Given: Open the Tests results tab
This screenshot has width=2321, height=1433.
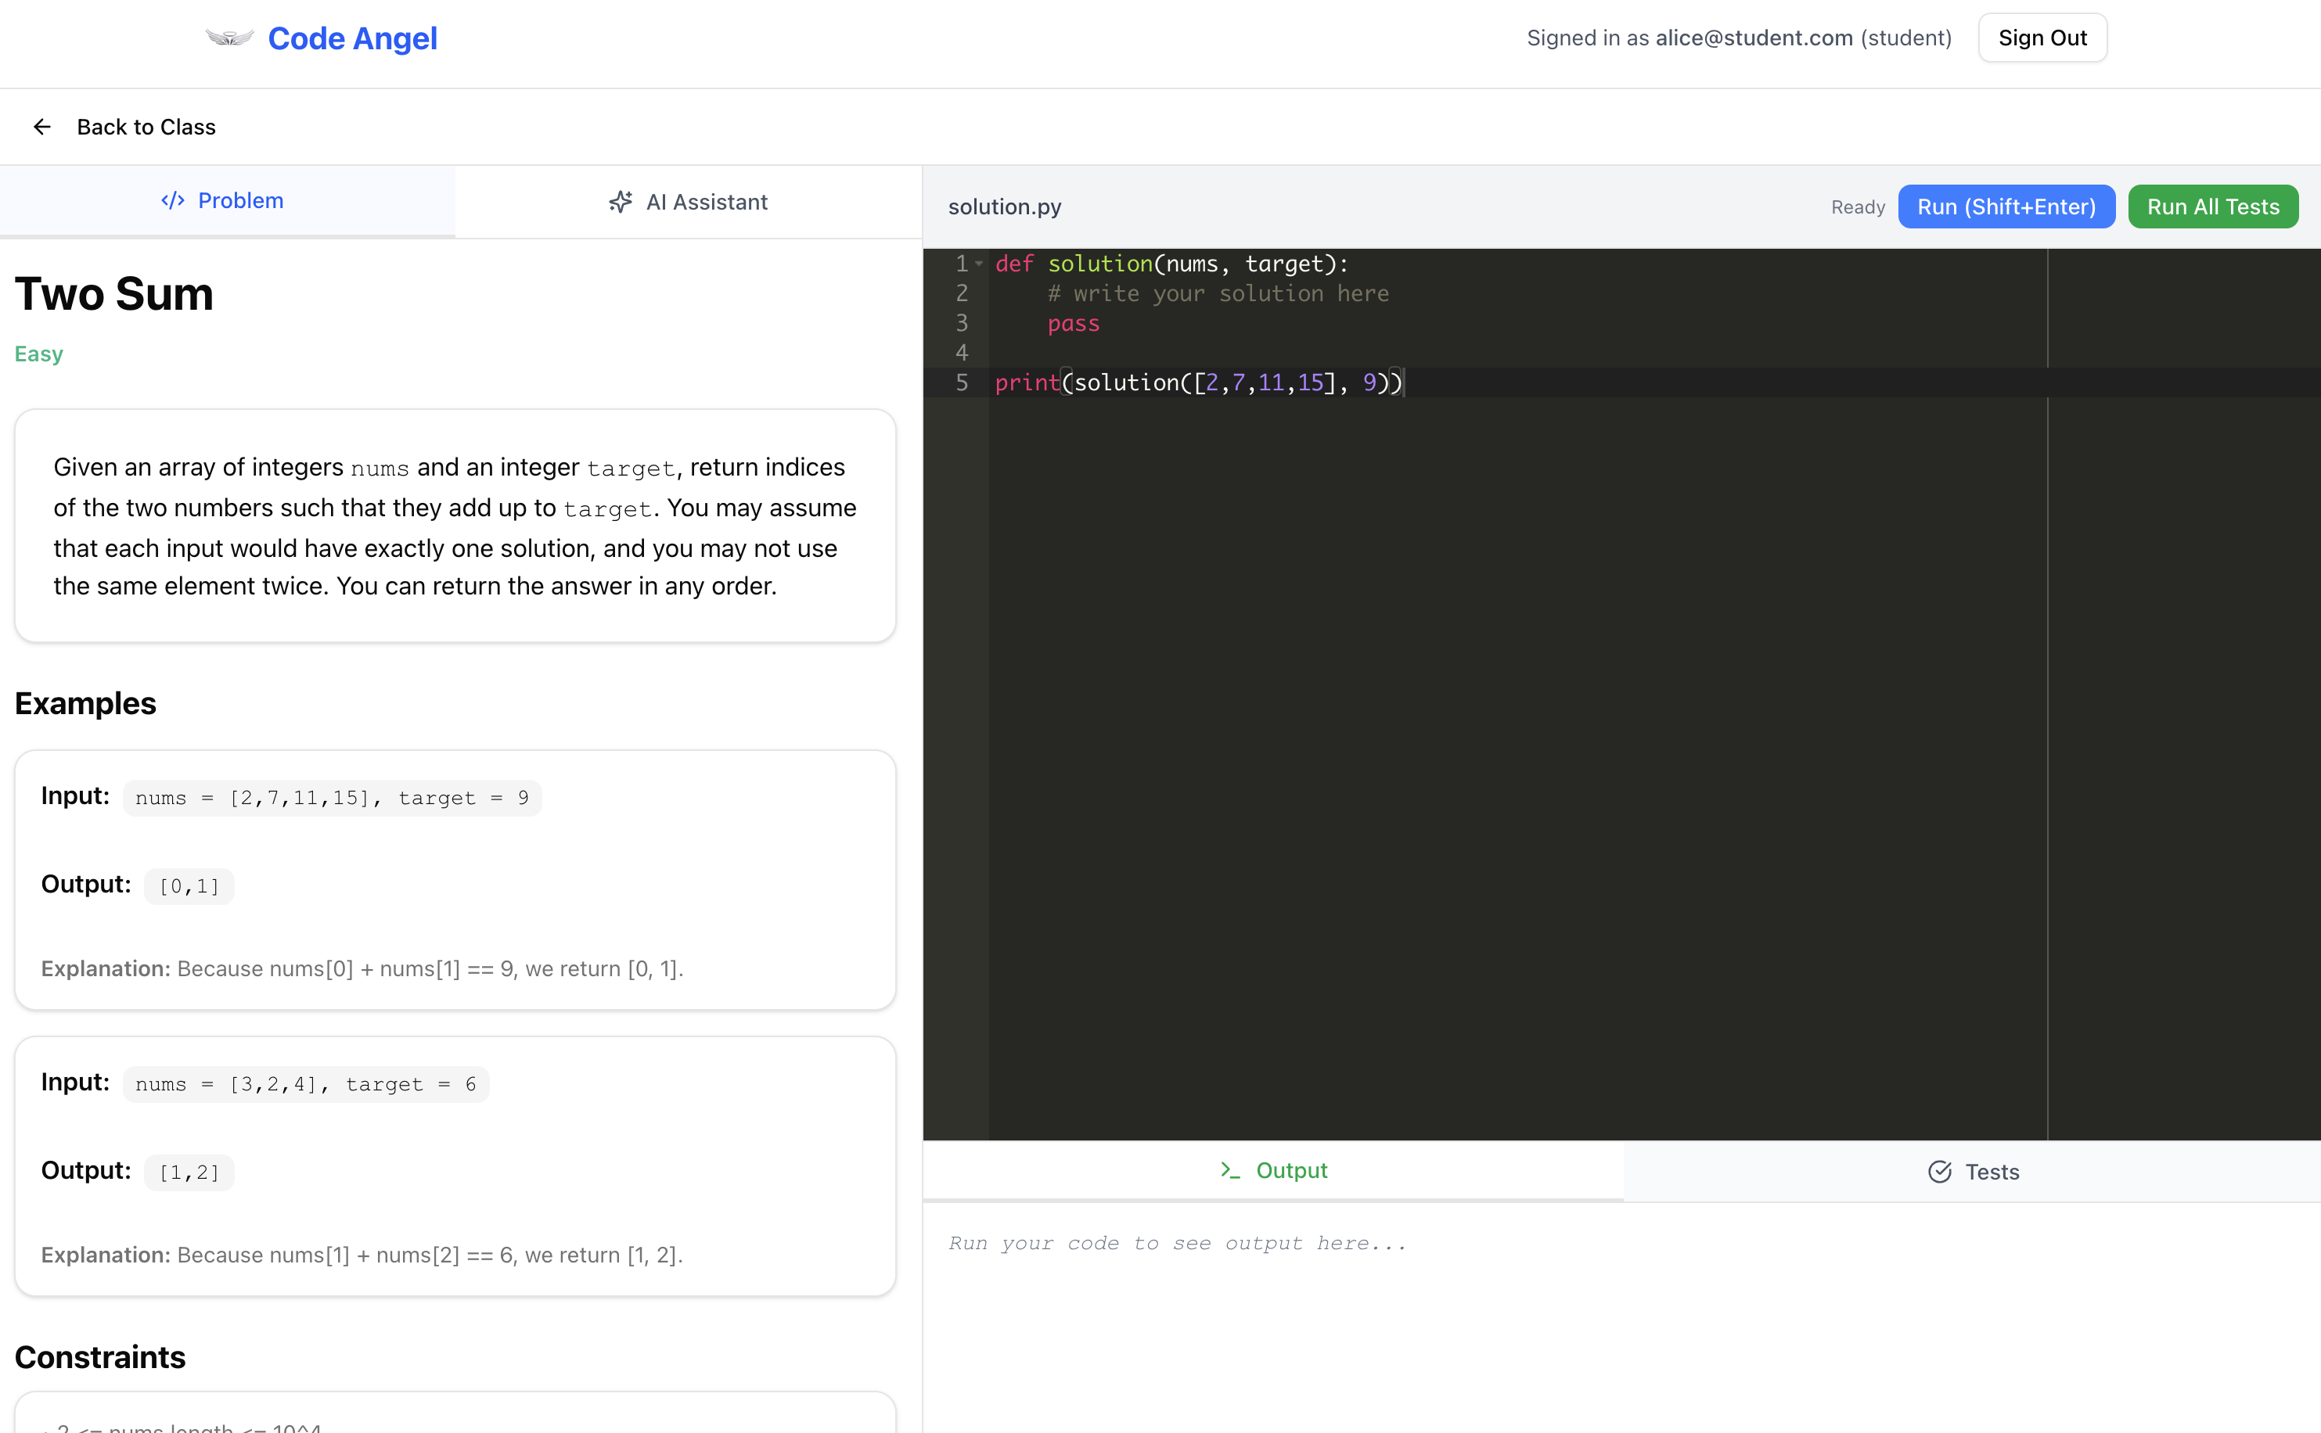Looking at the screenshot, I should click(1973, 1173).
